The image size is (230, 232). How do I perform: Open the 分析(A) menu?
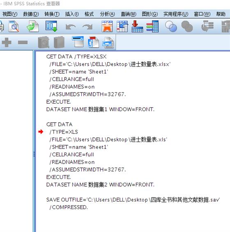(107, 14)
